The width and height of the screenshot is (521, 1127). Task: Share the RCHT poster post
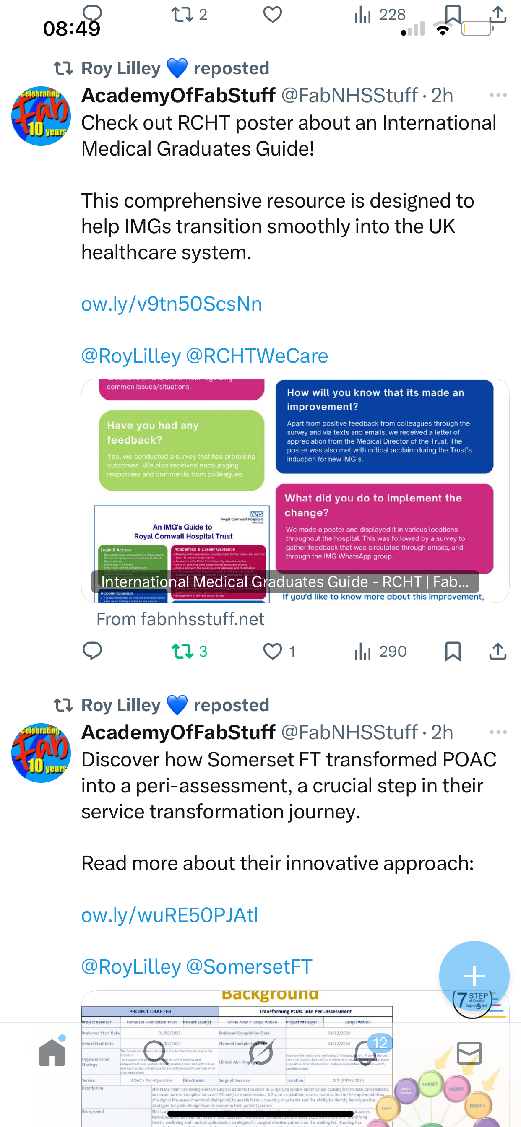point(498,651)
